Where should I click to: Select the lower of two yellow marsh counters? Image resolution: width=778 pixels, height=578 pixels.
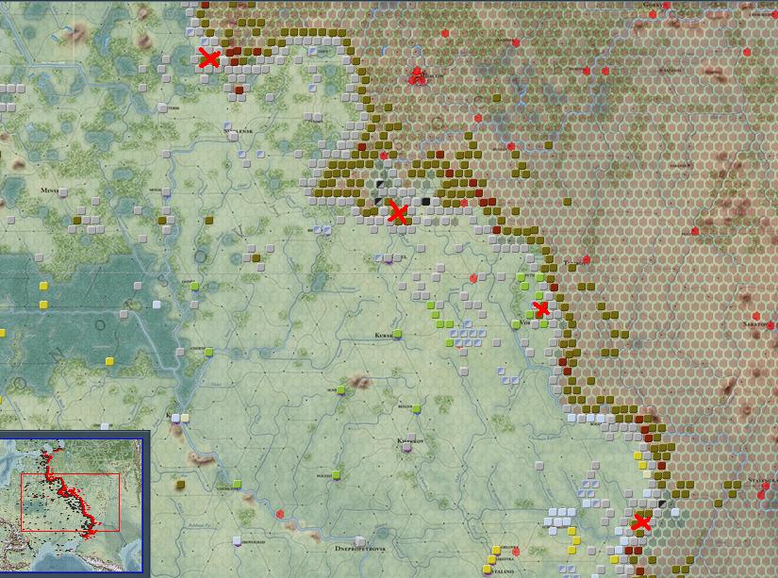tap(43, 305)
